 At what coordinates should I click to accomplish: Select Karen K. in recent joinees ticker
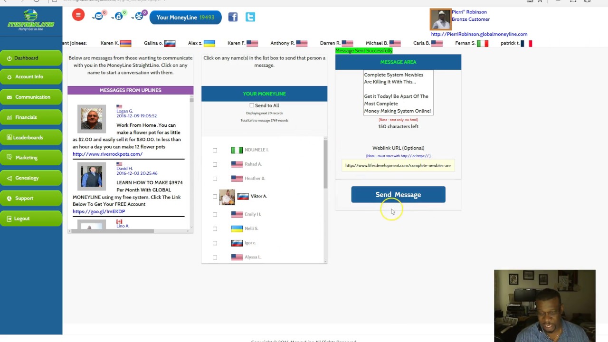tap(116, 43)
